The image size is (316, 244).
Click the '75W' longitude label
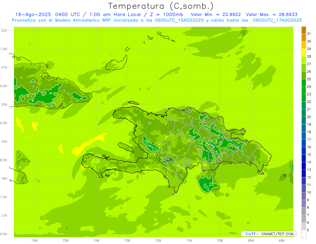click(x=66, y=241)
